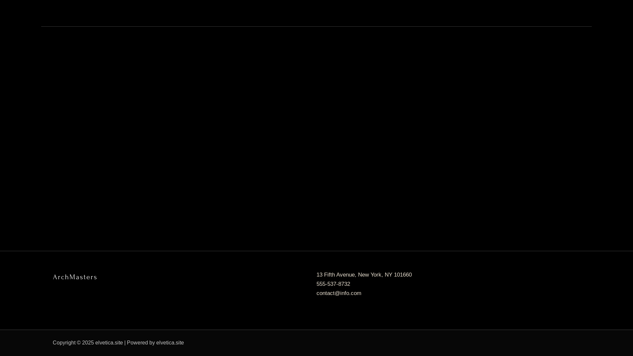Click the 13 Fifth Avenue address line

tap(364, 275)
